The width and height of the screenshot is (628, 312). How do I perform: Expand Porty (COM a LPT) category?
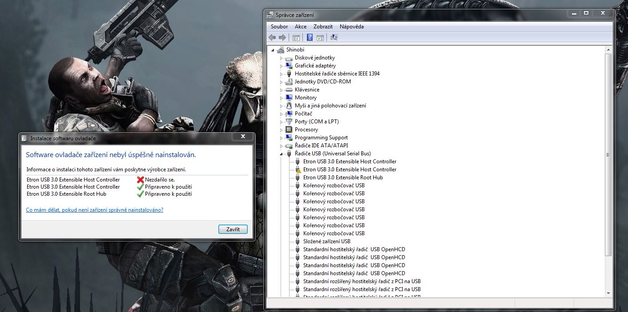click(x=281, y=122)
